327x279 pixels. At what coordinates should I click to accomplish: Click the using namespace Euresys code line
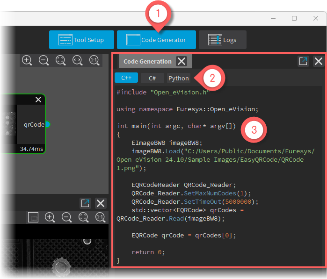coord(187,109)
